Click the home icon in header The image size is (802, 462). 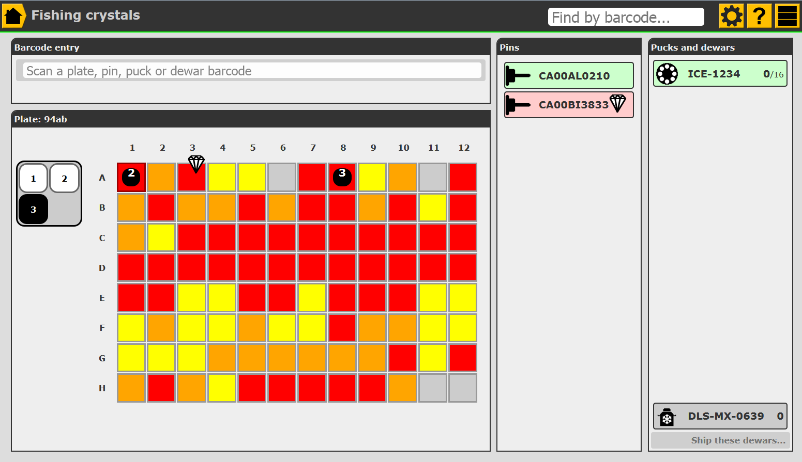point(13,15)
